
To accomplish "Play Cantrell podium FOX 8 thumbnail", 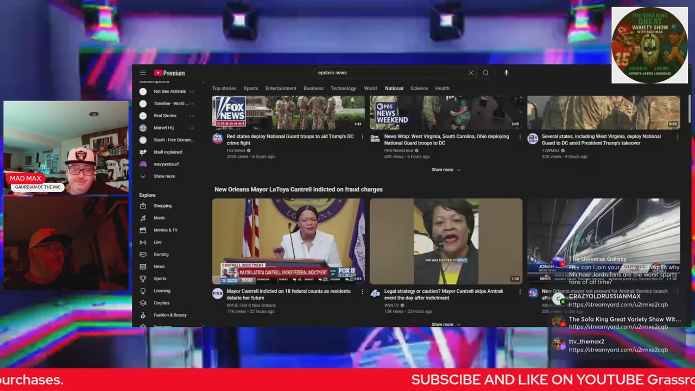I will (x=288, y=241).
